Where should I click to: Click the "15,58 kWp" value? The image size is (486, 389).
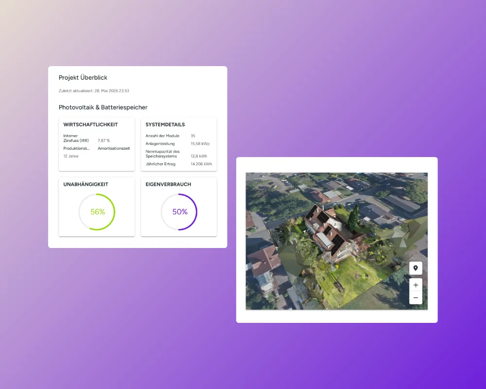click(x=200, y=143)
